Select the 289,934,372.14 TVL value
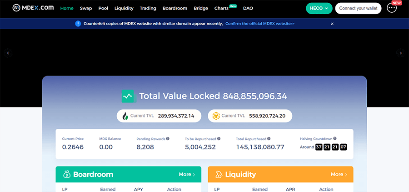The height and width of the screenshot is (192, 409). pyautogui.click(x=176, y=116)
